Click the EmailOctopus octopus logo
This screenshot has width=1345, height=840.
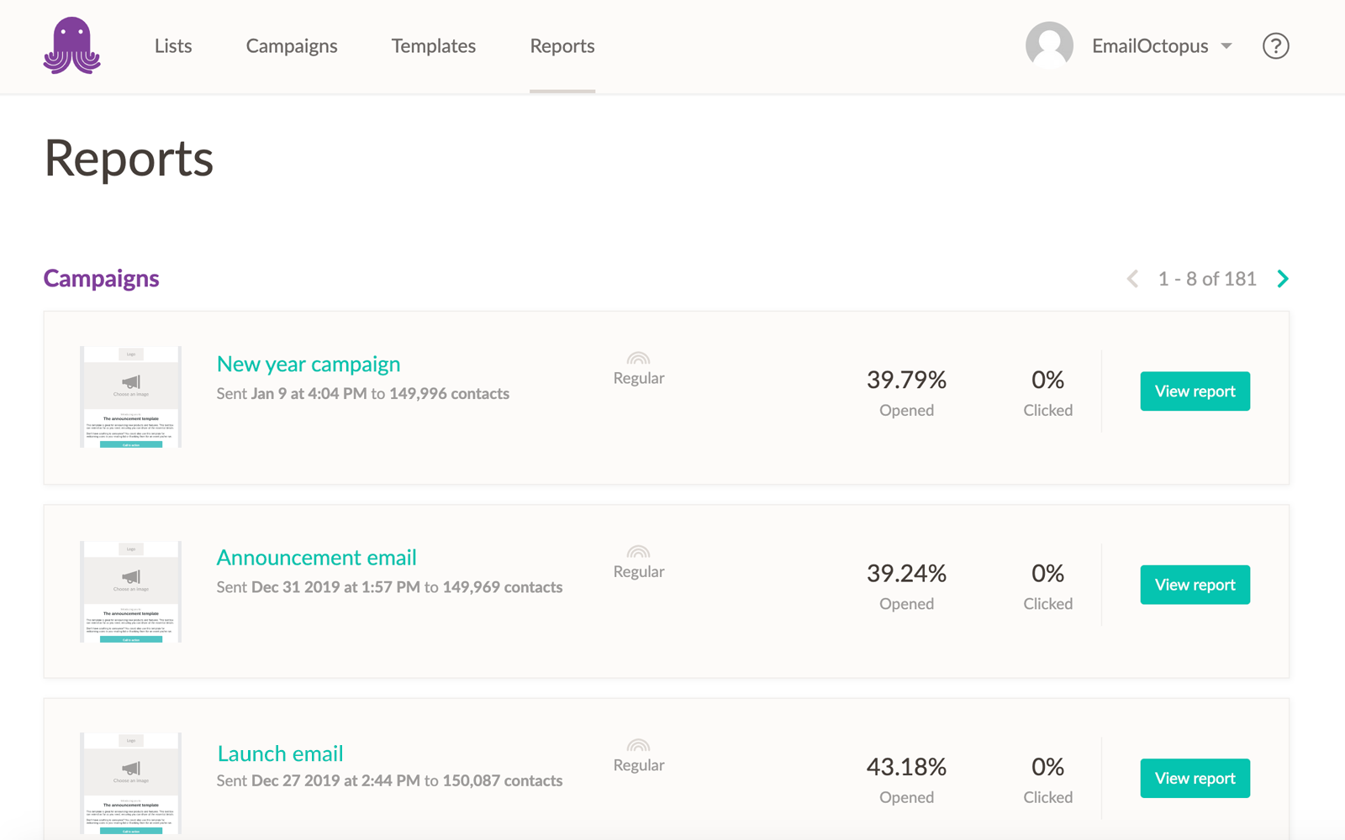70,46
